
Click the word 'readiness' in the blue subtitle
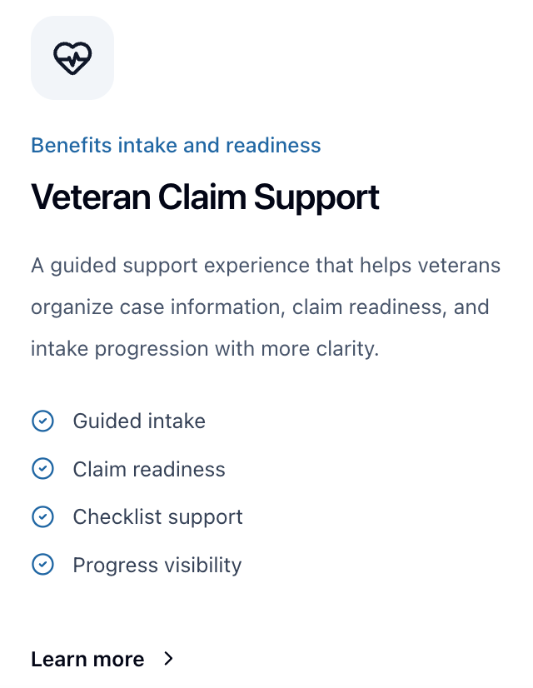[x=272, y=146]
